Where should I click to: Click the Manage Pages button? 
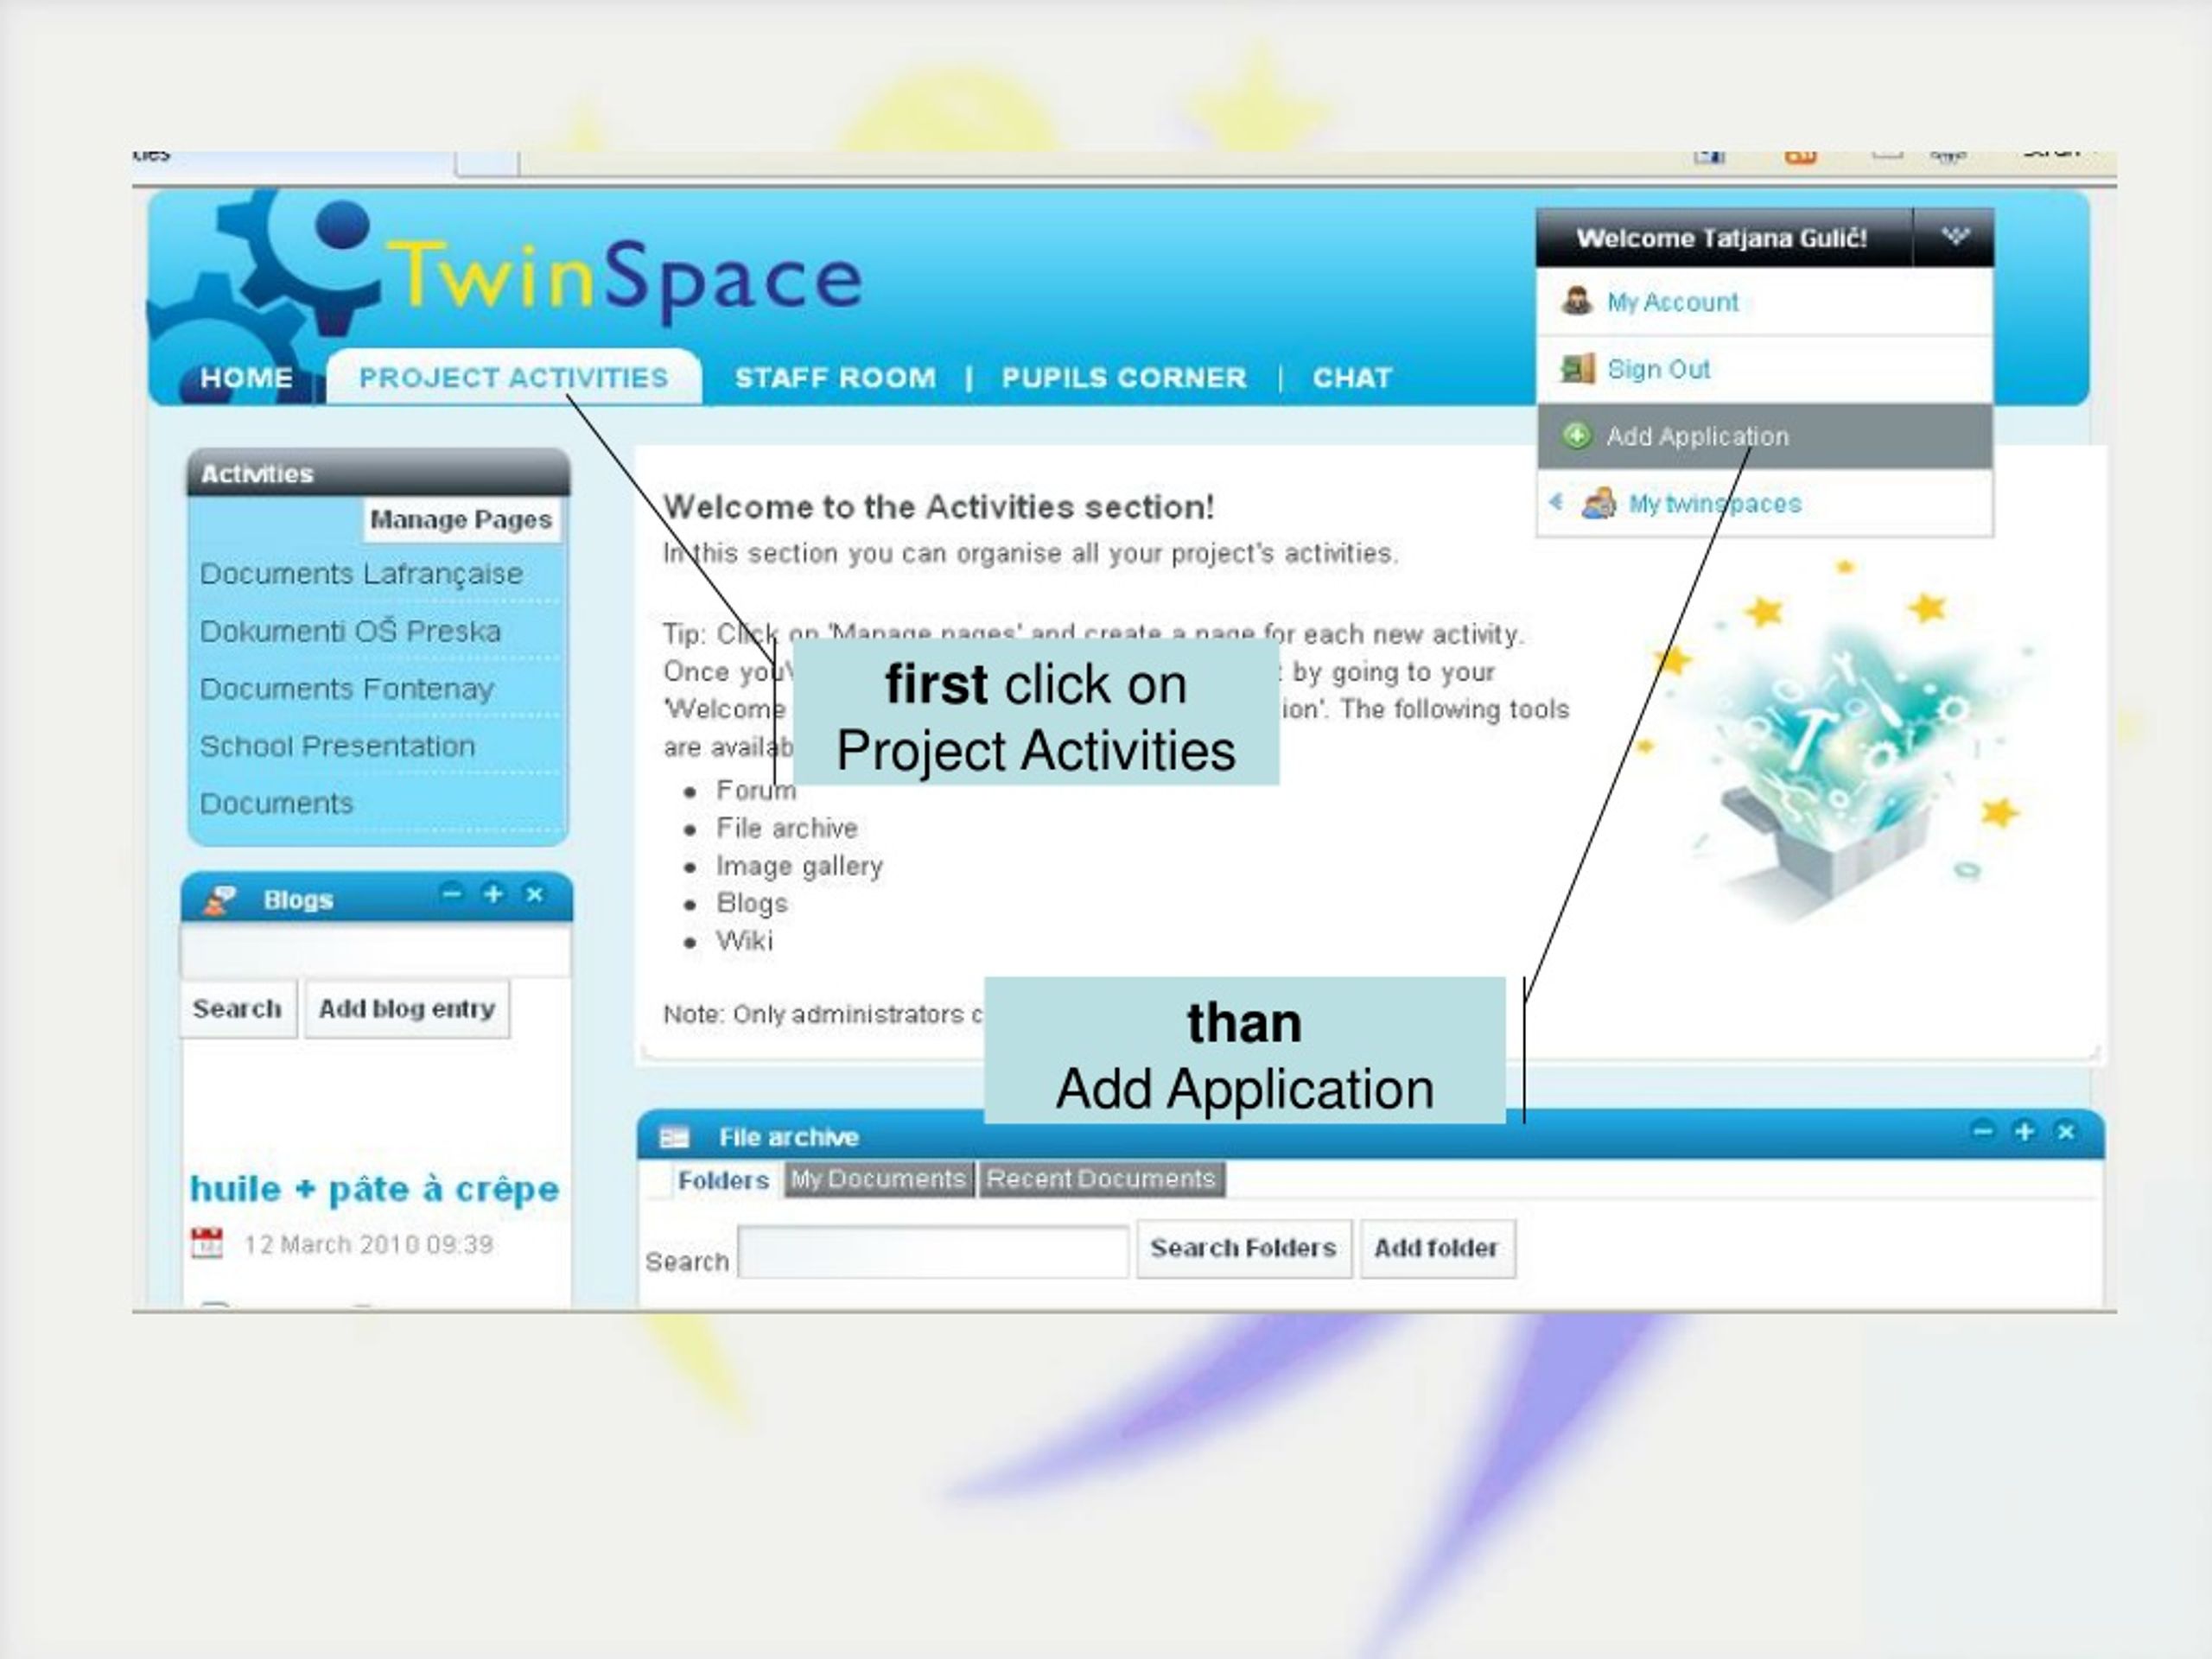point(461,520)
